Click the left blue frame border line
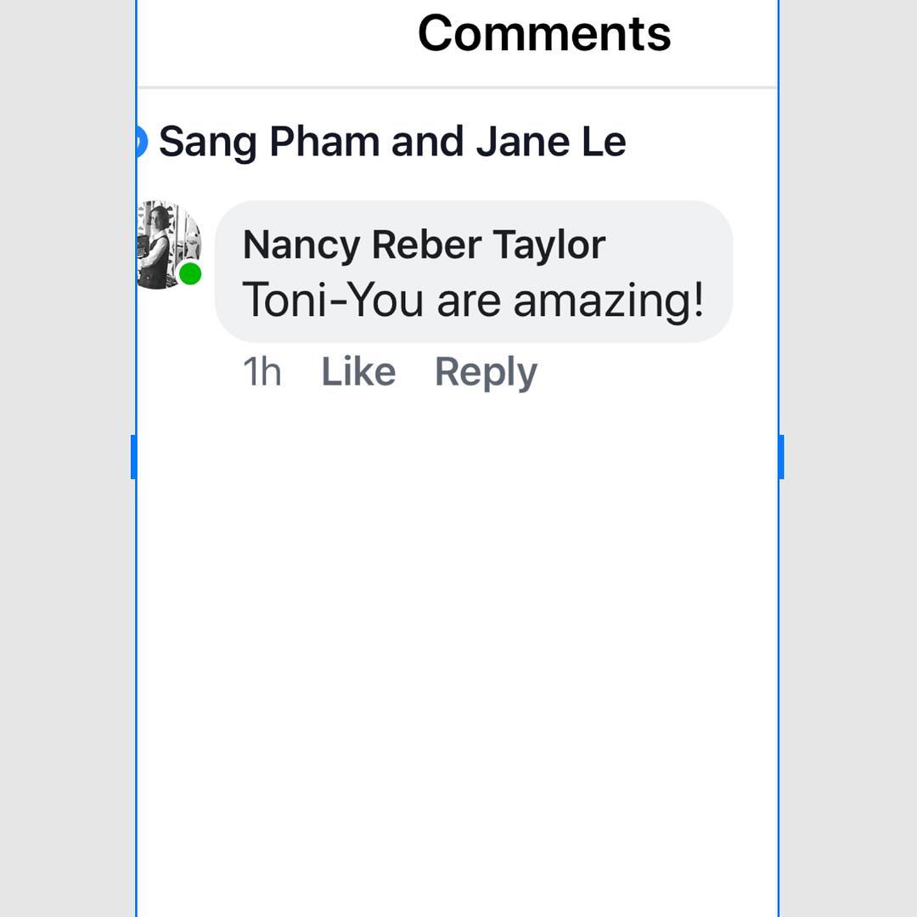The width and height of the screenshot is (917, 917). pos(136,679)
